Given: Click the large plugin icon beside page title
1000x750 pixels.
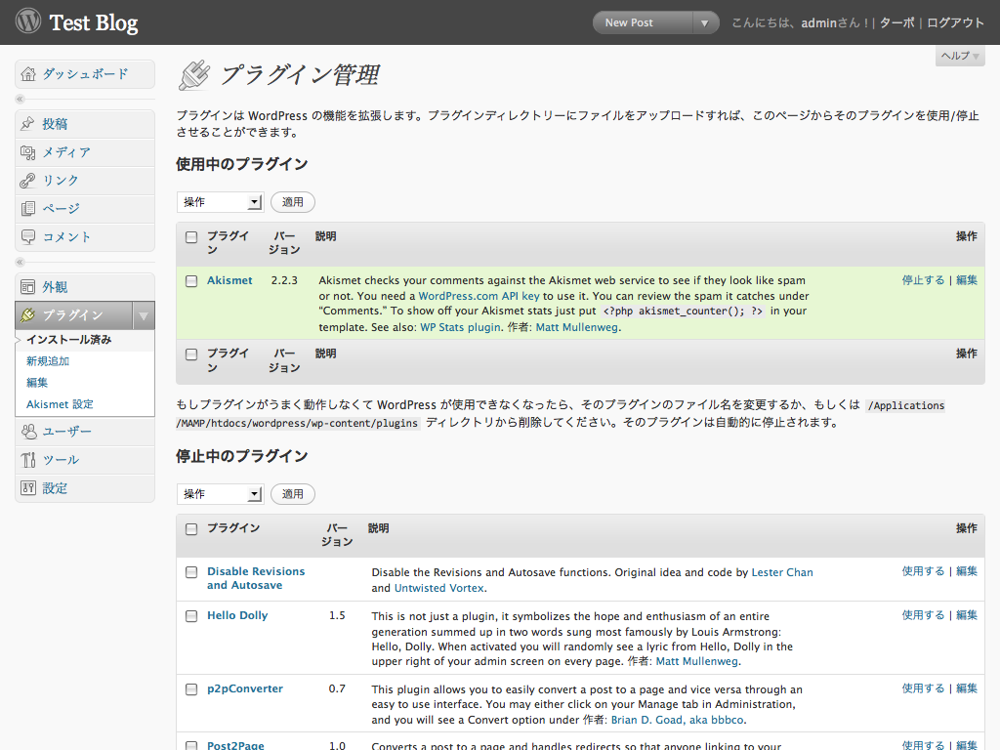Looking at the screenshot, I should pyautogui.click(x=194, y=75).
